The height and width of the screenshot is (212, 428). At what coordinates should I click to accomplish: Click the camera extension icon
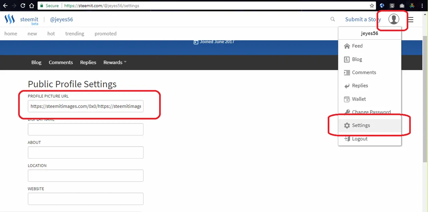[x=402, y=6]
